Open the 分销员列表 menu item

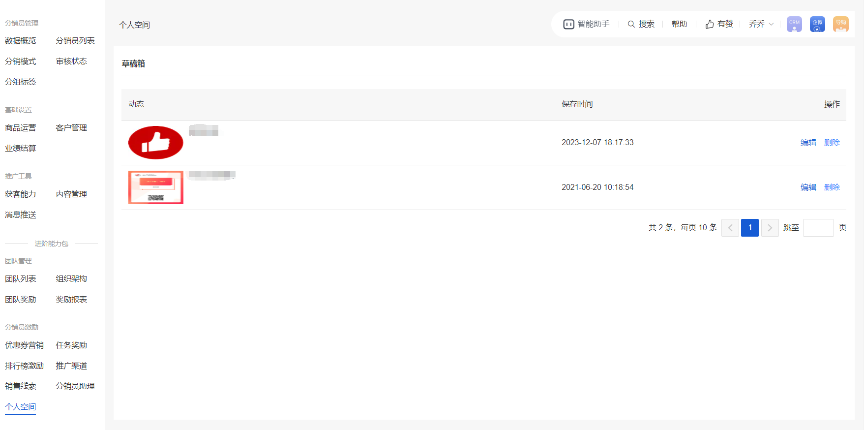75,41
